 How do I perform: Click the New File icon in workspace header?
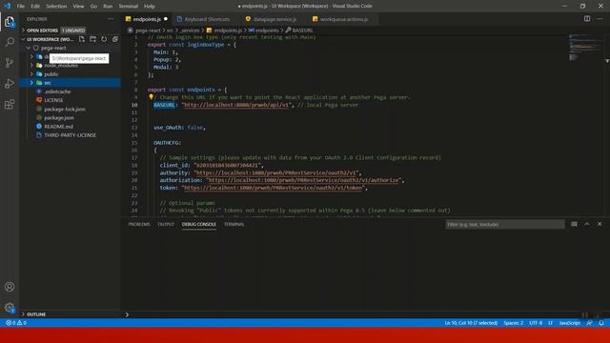(82, 39)
